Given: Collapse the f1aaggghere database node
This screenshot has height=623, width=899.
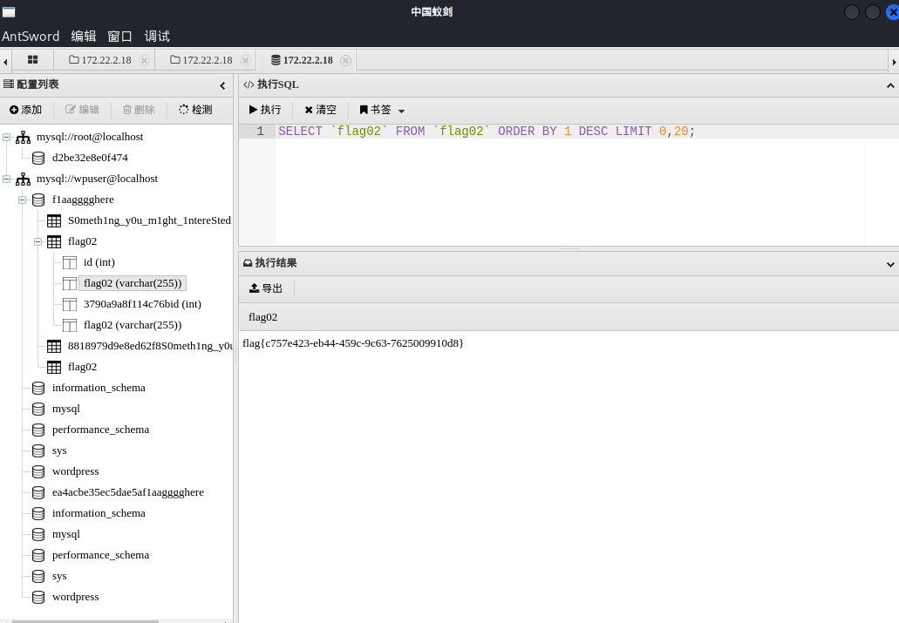Looking at the screenshot, I should point(23,200).
